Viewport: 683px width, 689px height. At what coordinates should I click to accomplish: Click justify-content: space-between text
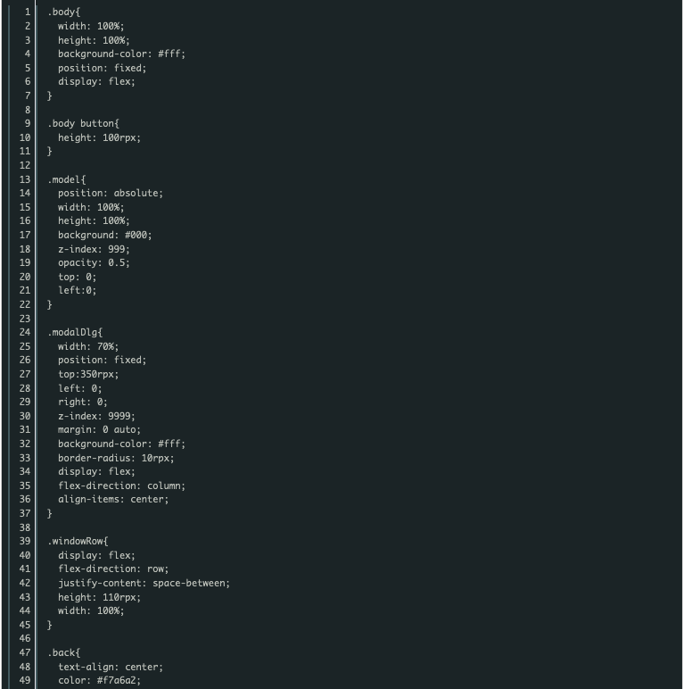tap(144, 583)
